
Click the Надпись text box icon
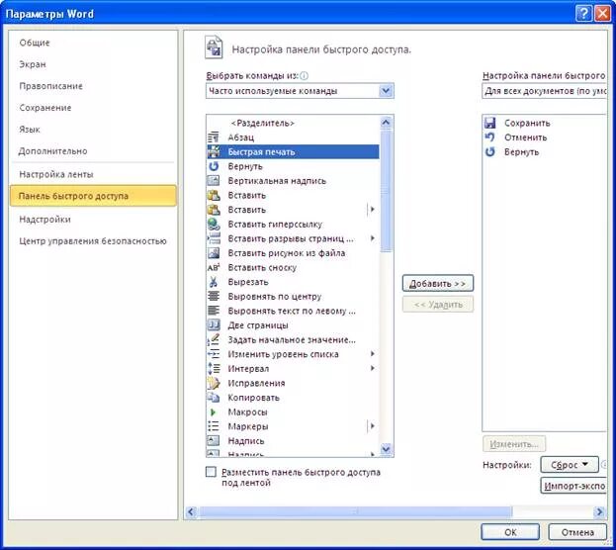(x=214, y=441)
